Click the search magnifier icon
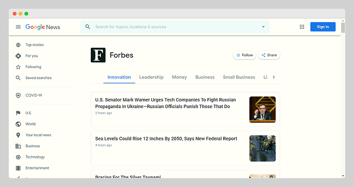This screenshot has width=354, height=187. click(88, 27)
